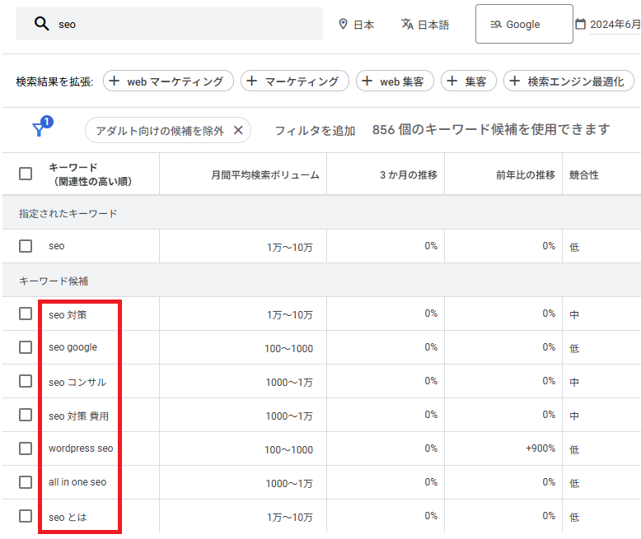Click the seo 対策 費用 keyword text

(x=78, y=416)
